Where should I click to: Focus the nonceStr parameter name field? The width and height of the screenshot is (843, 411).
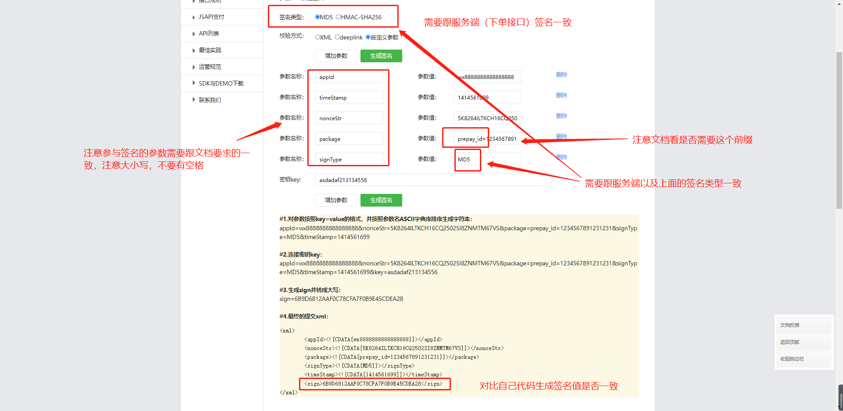point(349,118)
